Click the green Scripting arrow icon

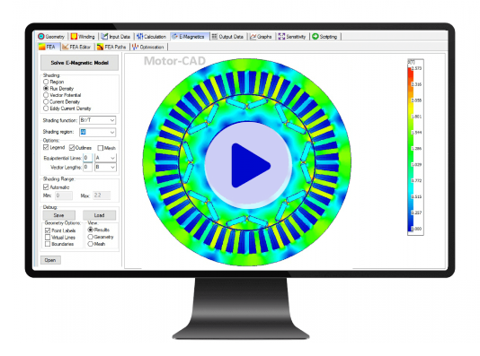(x=316, y=37)
